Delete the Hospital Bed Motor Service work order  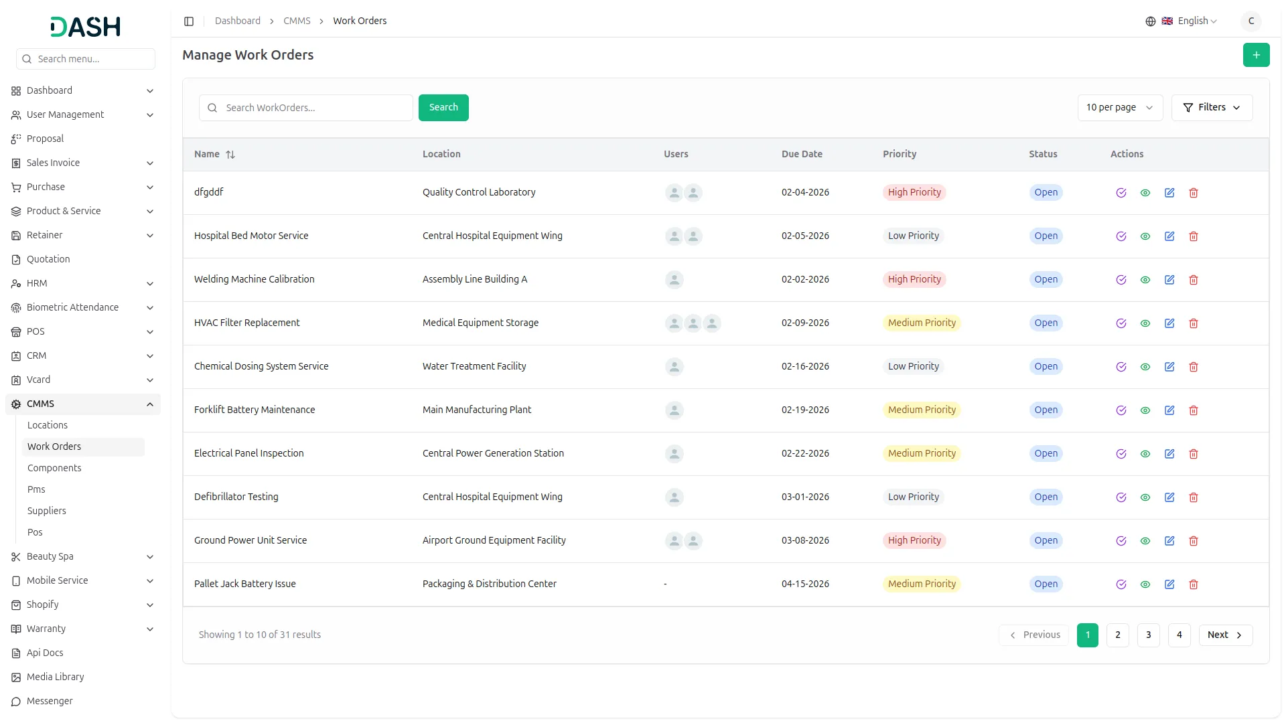1193,236
